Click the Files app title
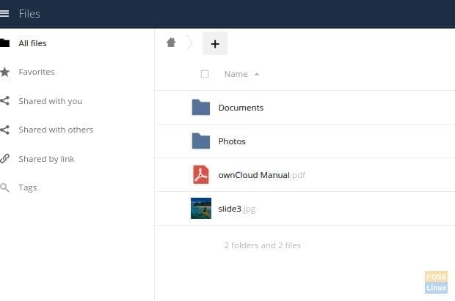Viewport: 455px width, 301px height. coord(29,14)
